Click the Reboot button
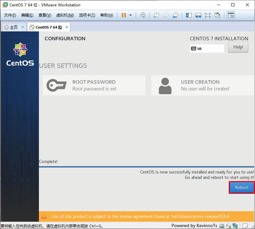255x229 pixels. (x=242, y=187)
